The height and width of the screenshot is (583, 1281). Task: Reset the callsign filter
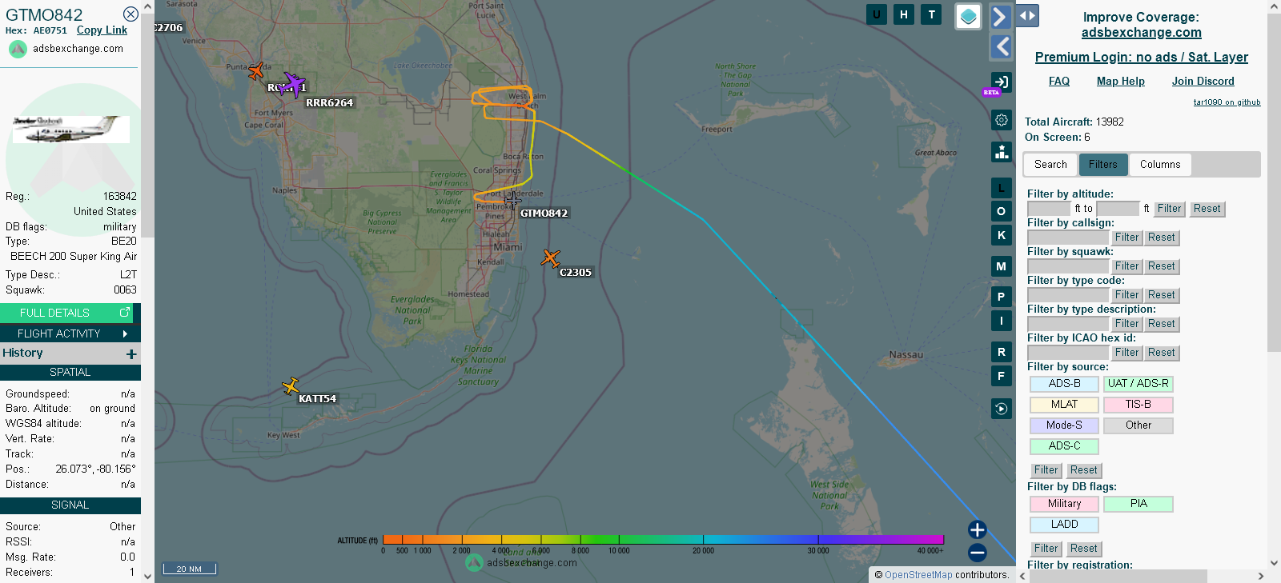[x=1161, y=238]
